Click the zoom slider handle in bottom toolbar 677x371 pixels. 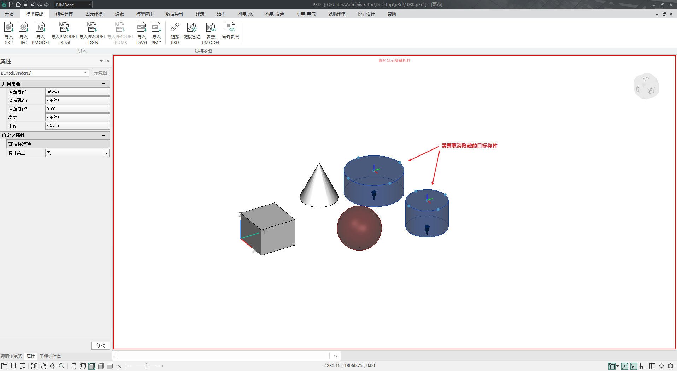[x=146, y=366]
